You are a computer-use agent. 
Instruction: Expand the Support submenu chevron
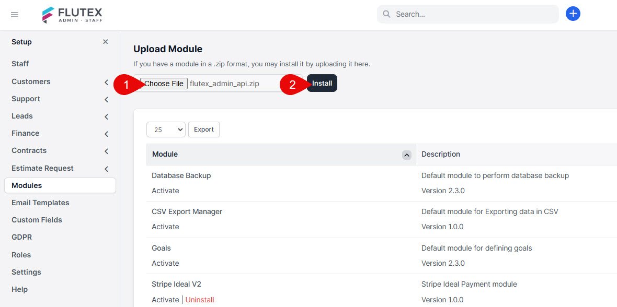click(106, 99)
